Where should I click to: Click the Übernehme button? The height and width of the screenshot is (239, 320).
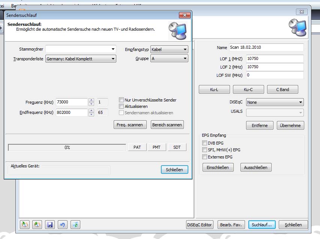[290, 125]
